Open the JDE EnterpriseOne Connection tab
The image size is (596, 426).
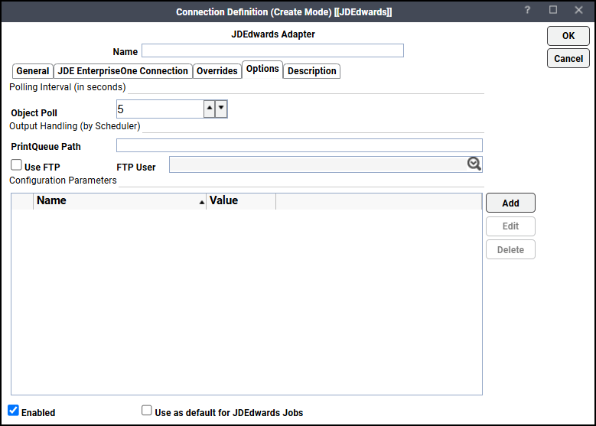click(x=122, y=71)
